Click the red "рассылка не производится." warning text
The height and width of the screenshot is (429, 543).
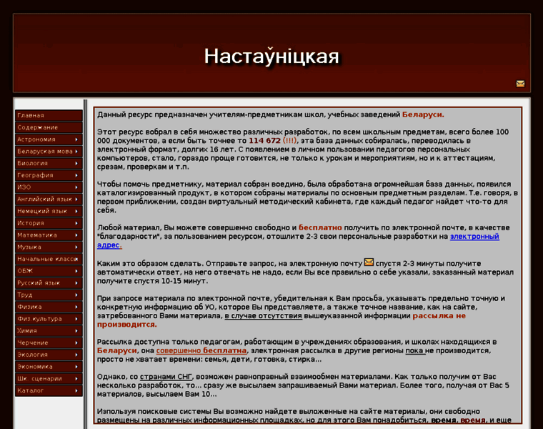click(x=439, y=316)
